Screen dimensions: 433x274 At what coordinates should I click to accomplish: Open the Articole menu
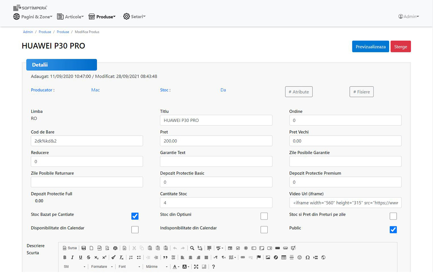tap(70, 17)
